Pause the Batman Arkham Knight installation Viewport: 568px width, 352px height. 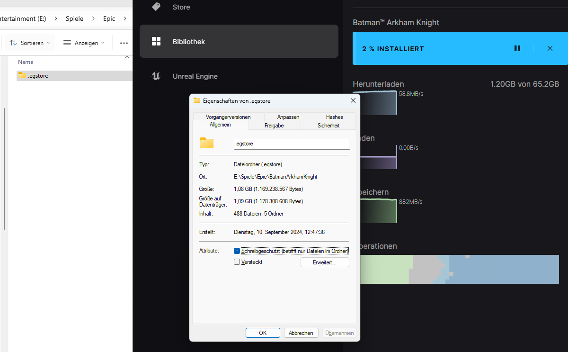tap(517, 48)
